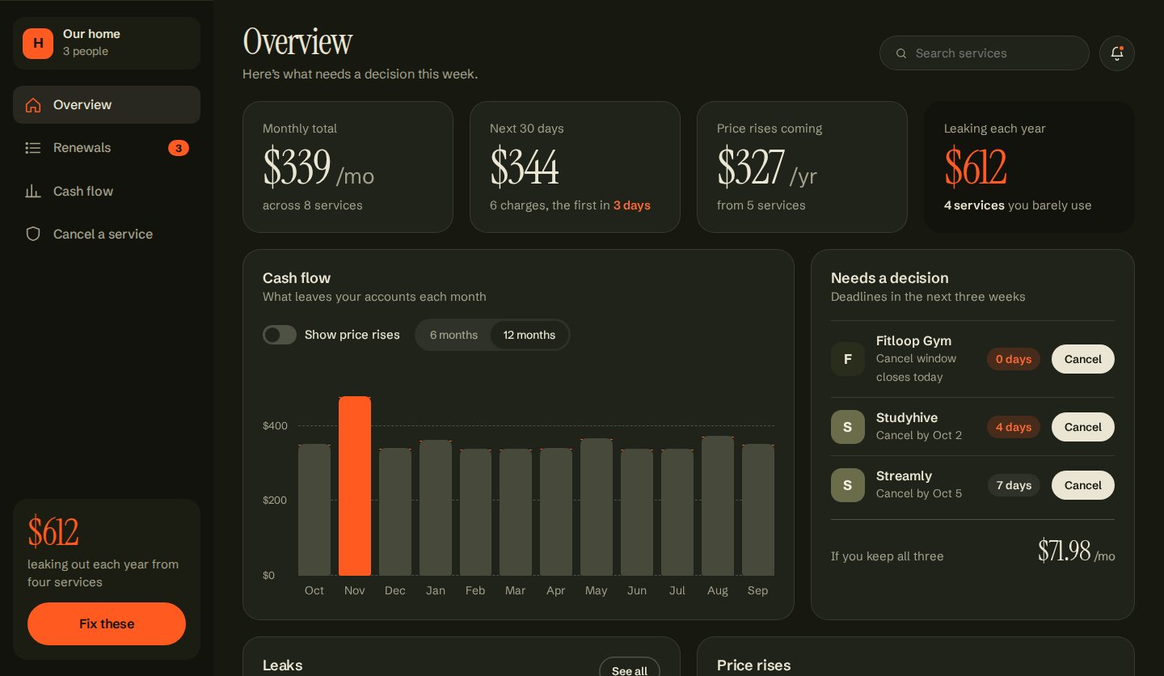Cancel the Fitloop Gym subscription
This screenshot has width=1164, height=676.
[1083, 359]
